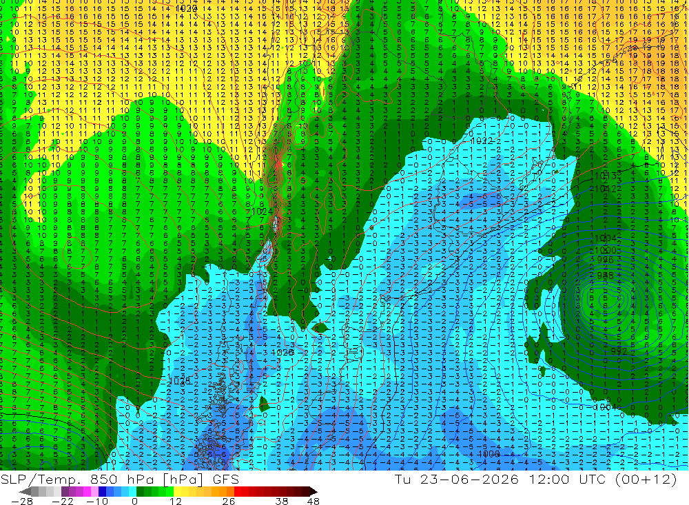Click the date 'Tu 23-06-2026'
The height and width of the screenshot is (505, 689).
pyautogui.click(x=457, y=479)
